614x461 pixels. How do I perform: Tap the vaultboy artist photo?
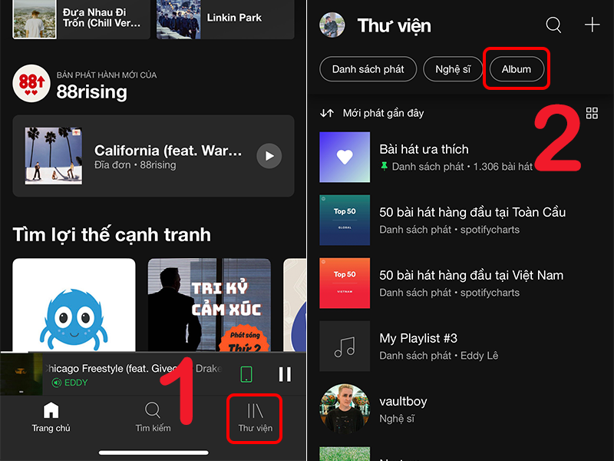pyautogui.click(x=345, y=409)
